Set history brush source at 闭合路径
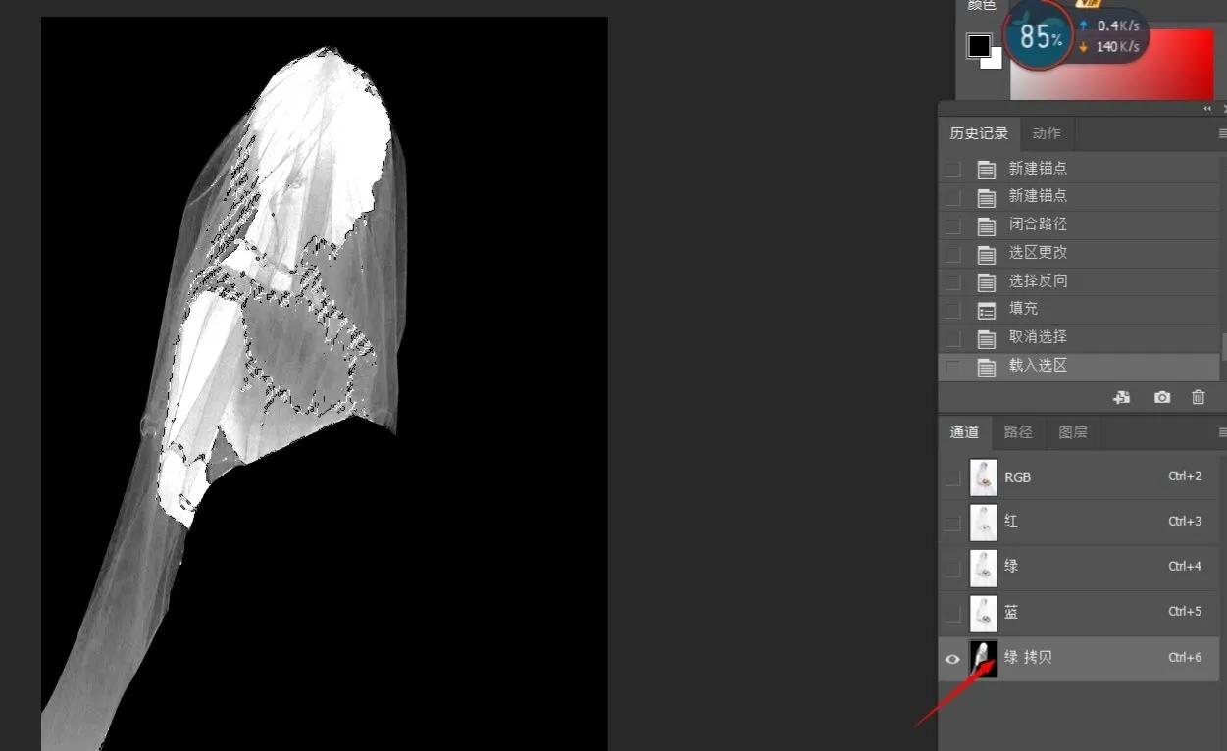1227x751 pixels. point(951,225)
